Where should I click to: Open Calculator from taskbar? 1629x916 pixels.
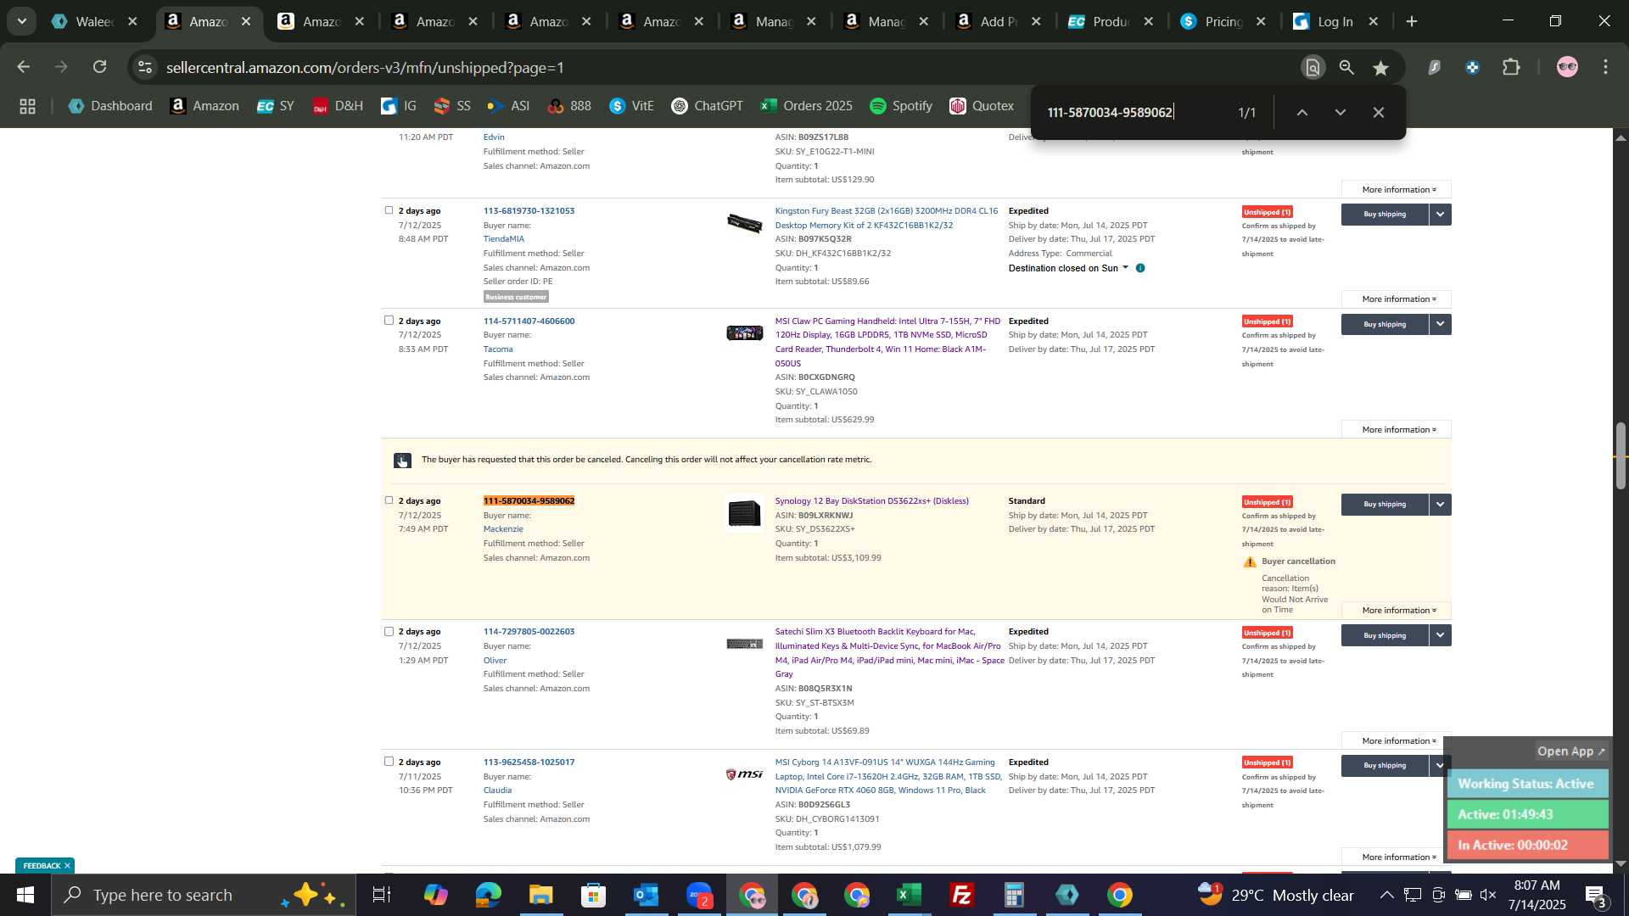tap(1015, 895)
